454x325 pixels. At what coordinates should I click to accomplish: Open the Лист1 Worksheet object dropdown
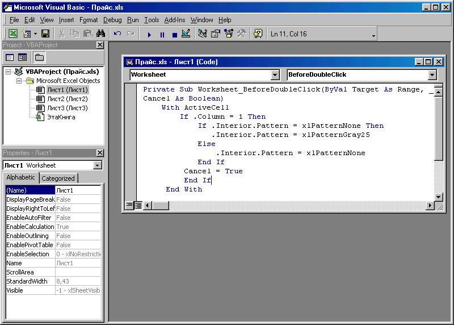click(x=98, y=165)
